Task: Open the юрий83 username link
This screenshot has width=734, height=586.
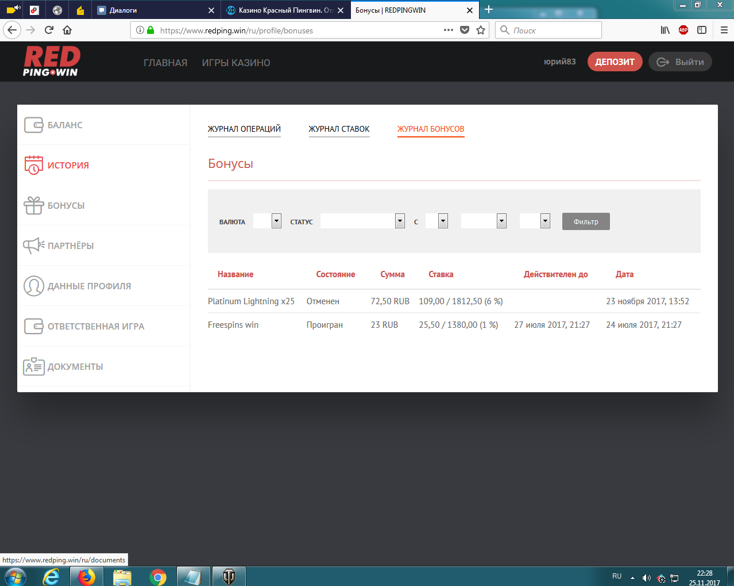Action: coord(559,62)
